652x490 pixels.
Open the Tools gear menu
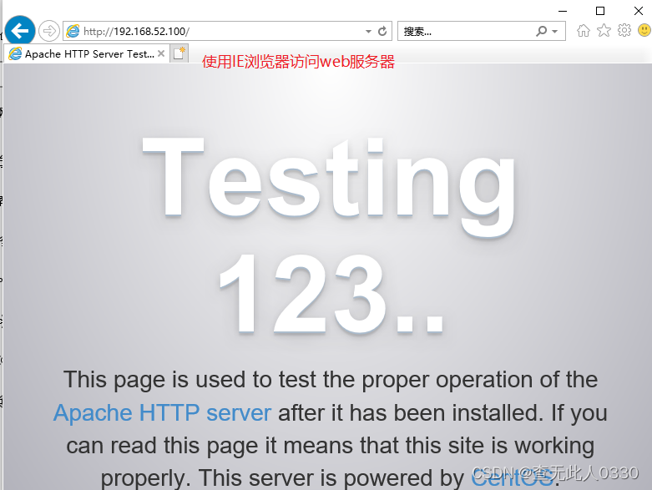point(624,30)
